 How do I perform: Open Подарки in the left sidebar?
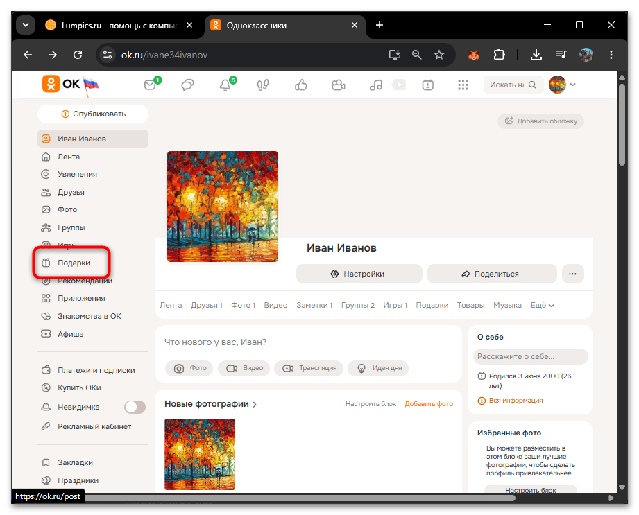coord(74,263)
